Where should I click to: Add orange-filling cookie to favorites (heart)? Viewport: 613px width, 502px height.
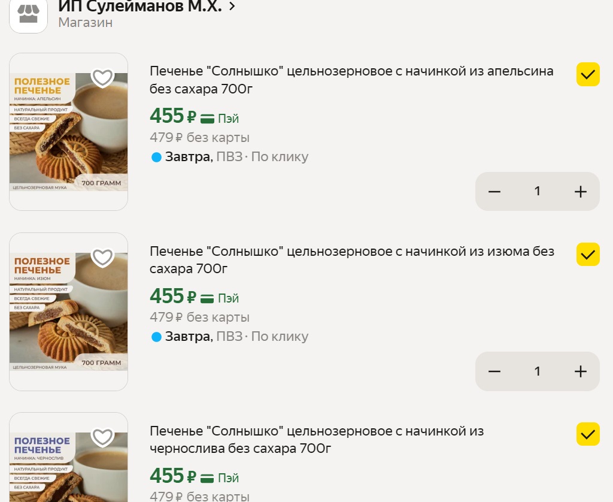pos(102,77)
